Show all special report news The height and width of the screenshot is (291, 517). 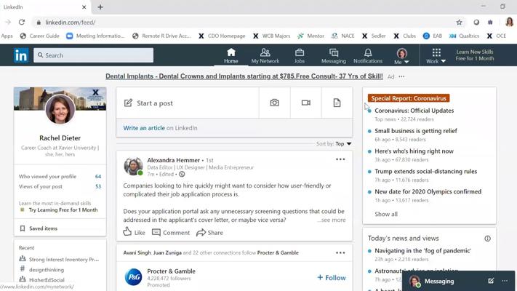click(x=386, y=214)
